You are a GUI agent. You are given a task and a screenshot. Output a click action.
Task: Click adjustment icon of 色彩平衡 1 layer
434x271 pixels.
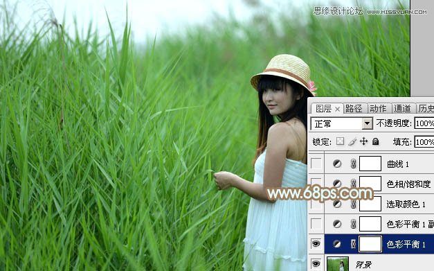337,244
